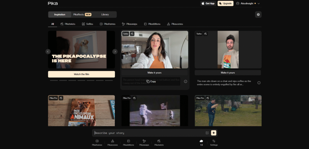Click info icon beside balloon prompt
309x149 pixels.
coord(186,81)
